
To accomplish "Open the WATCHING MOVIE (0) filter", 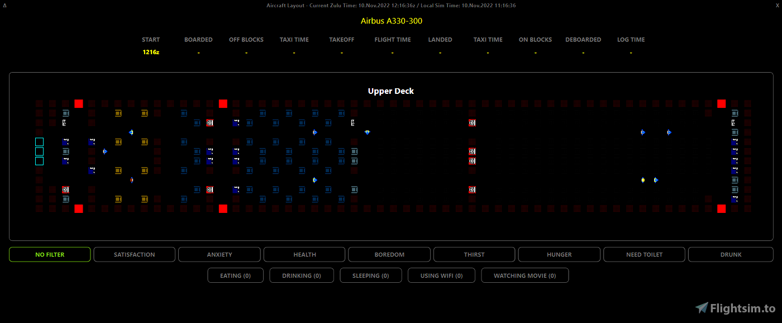I will (x=525, y=275).
